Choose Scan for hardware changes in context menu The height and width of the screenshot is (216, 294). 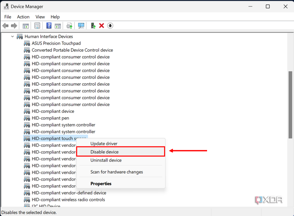[121, 172]
